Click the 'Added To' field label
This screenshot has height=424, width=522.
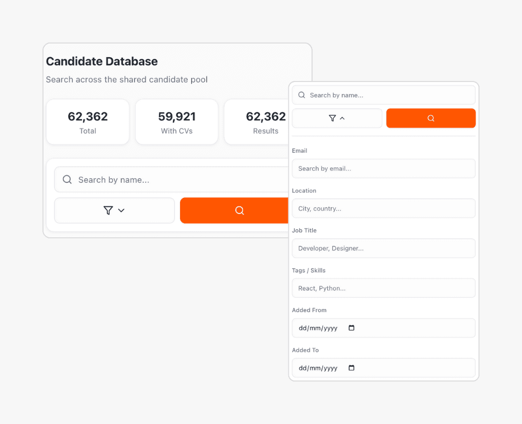(x=306, y=350)
